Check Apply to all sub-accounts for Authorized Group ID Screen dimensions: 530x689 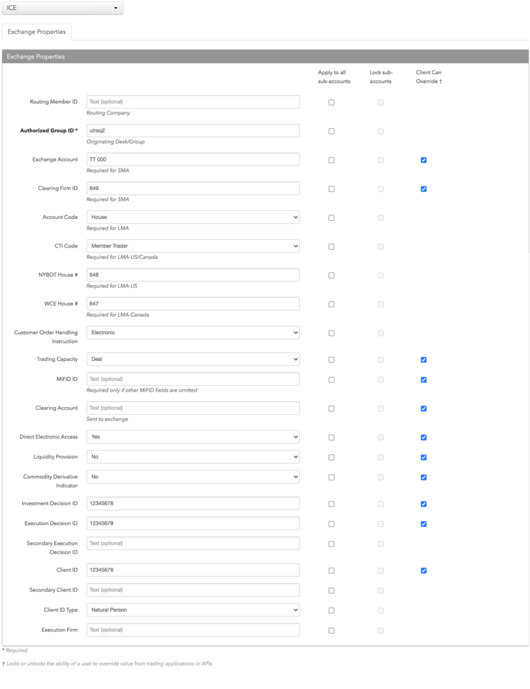tap(332, 131)
